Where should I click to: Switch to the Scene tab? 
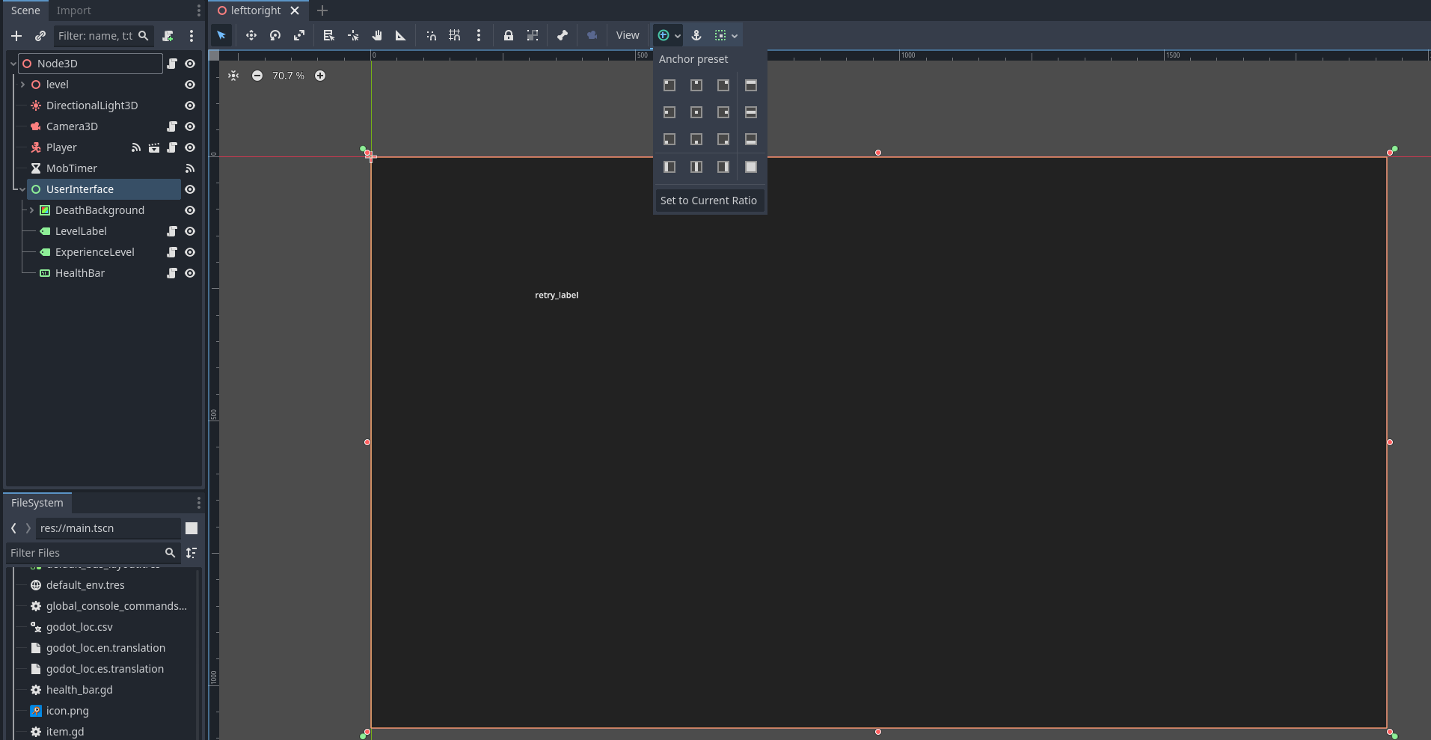[x=25, y=10]
